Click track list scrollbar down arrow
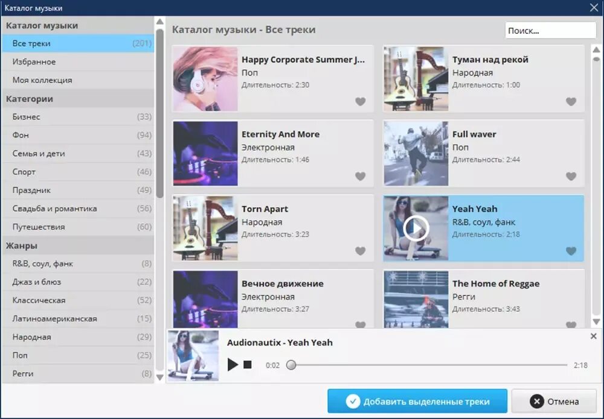This screenshot has height=419, width=604. point(596,322)
